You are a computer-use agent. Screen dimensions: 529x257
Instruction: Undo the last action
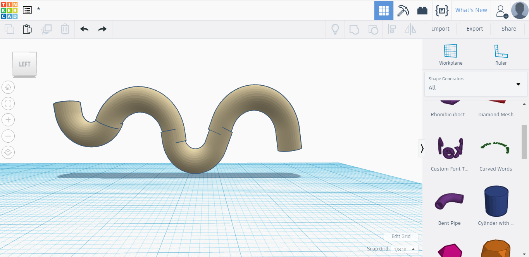[84, 29]
